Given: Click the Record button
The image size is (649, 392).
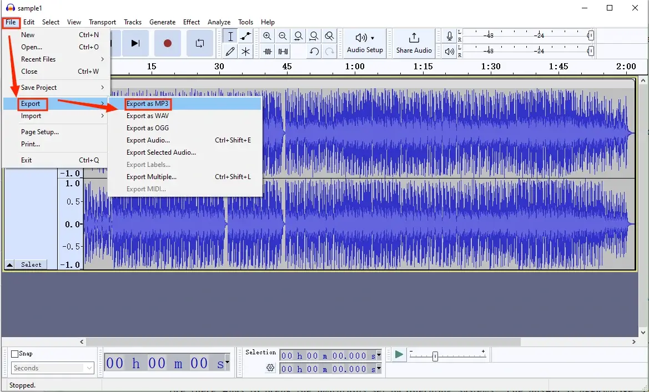Looking at the screenshot, I should [167, 43].
